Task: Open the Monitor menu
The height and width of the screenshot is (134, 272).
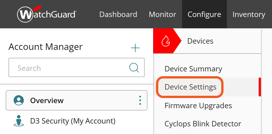Action: 162,14
